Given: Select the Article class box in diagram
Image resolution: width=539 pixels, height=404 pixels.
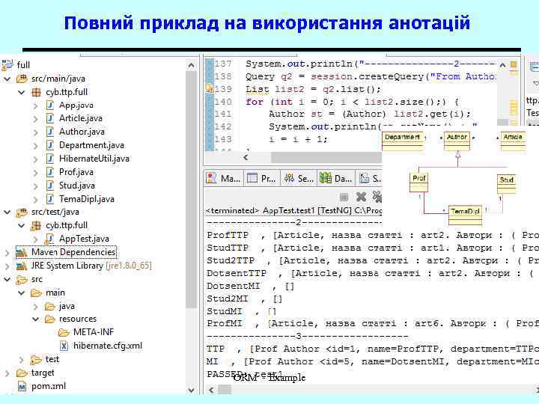Looking at the screenshot, I should point(514,141).
